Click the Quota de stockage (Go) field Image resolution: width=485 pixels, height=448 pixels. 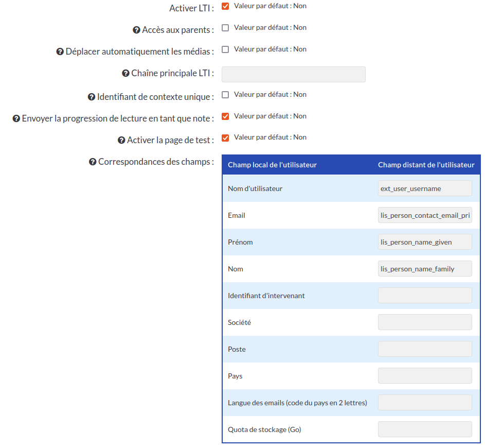tap(425, 429)
